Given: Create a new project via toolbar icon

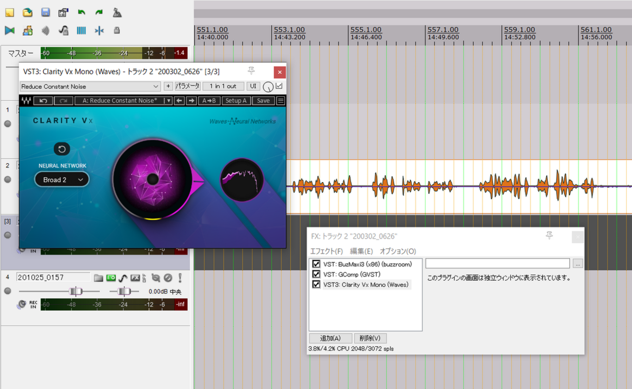Looking at the screenshot, I should click(x=9, y=12).
